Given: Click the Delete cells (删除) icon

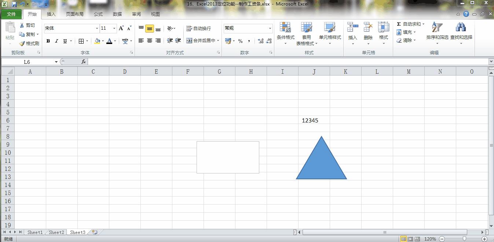Looking at the screenshot, I should 368,27.
